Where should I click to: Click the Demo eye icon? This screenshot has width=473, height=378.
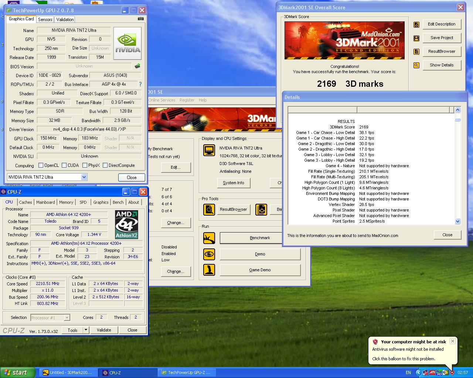209,254
